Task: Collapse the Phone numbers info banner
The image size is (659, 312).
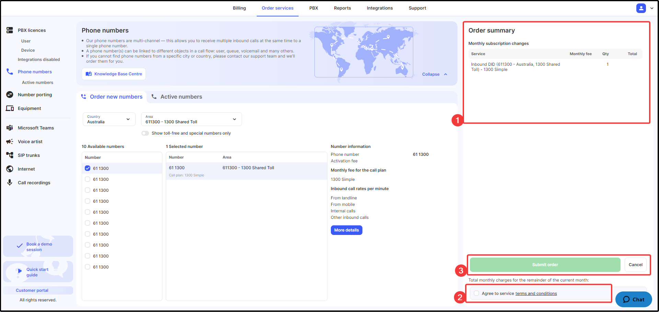Action: click(435, 74)
